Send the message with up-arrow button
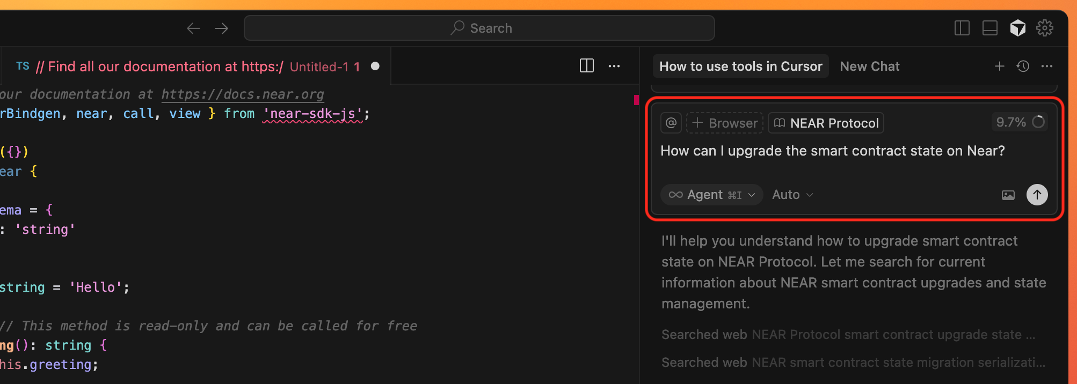 [1037, 194]
